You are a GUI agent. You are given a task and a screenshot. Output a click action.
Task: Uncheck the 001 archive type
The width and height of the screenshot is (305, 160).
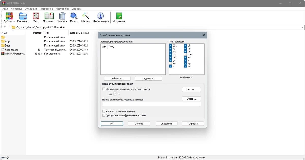pos(171,46)
